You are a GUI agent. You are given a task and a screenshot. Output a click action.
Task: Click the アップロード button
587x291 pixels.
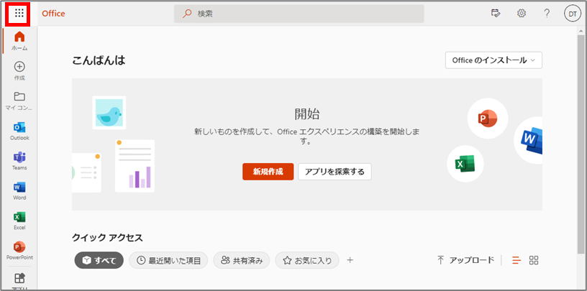coord(465,260)
